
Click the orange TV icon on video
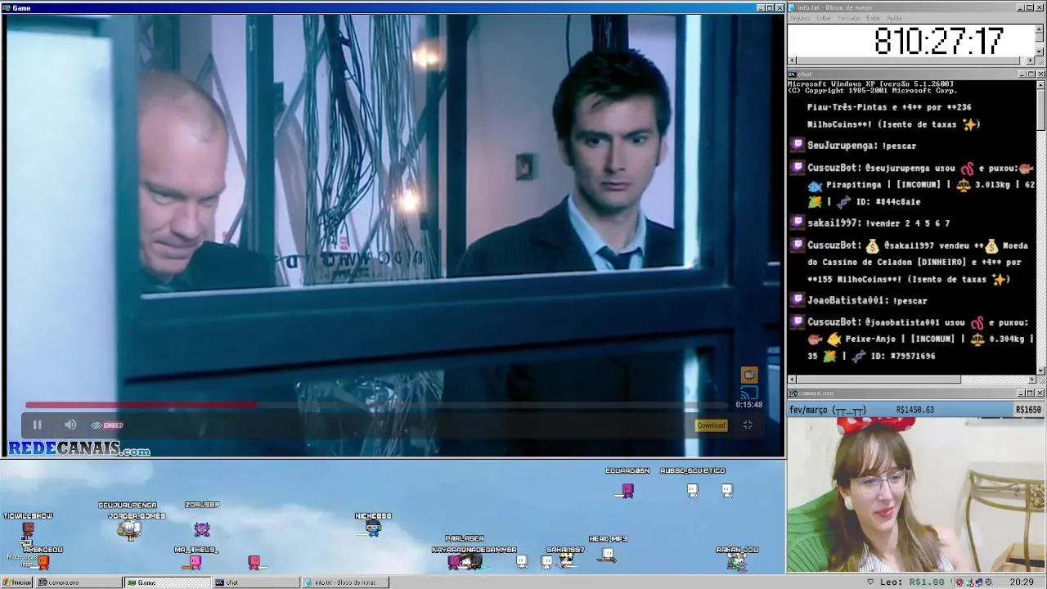tap(749, 375)
